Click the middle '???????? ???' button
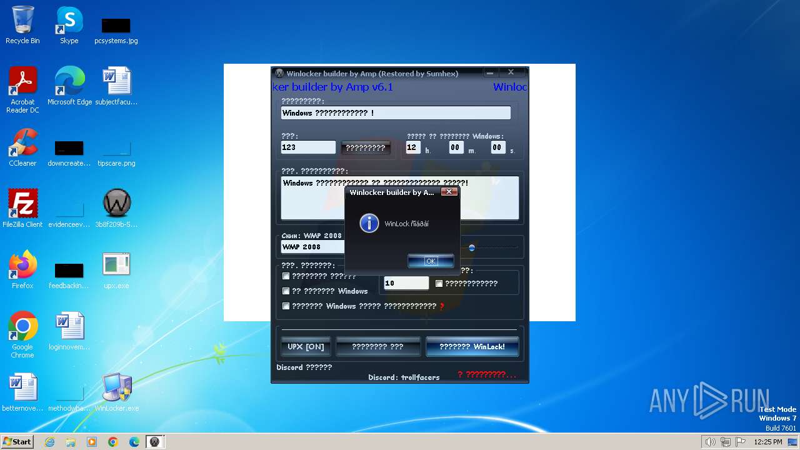 click(378, 346)
